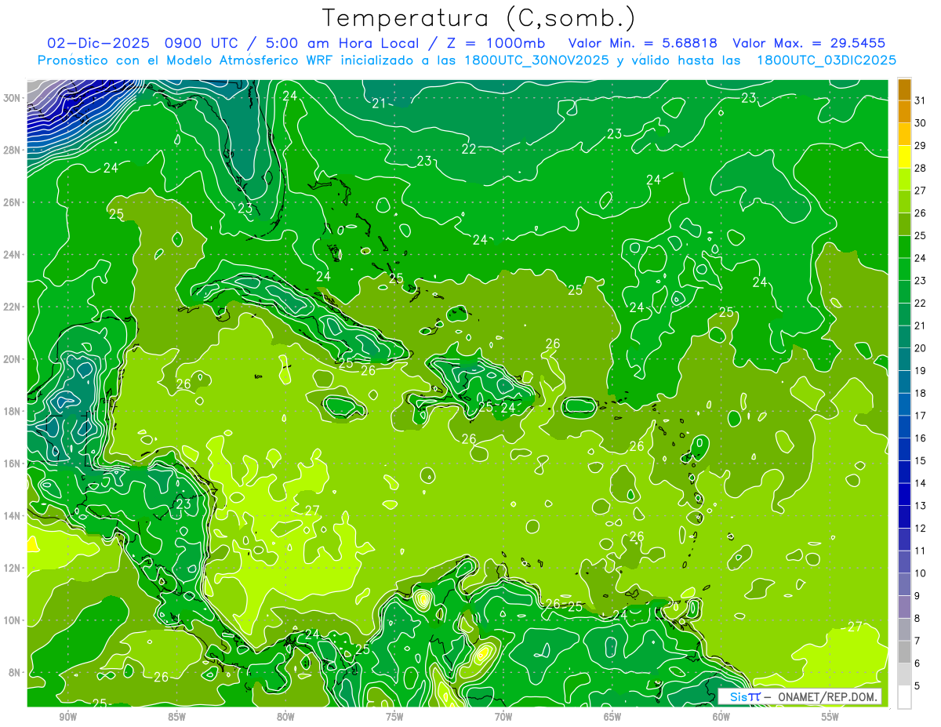Viewport: 941px width, 727px height.
Task: Click the green legend swatch between 23 and 24
Action: coord(904,269)
